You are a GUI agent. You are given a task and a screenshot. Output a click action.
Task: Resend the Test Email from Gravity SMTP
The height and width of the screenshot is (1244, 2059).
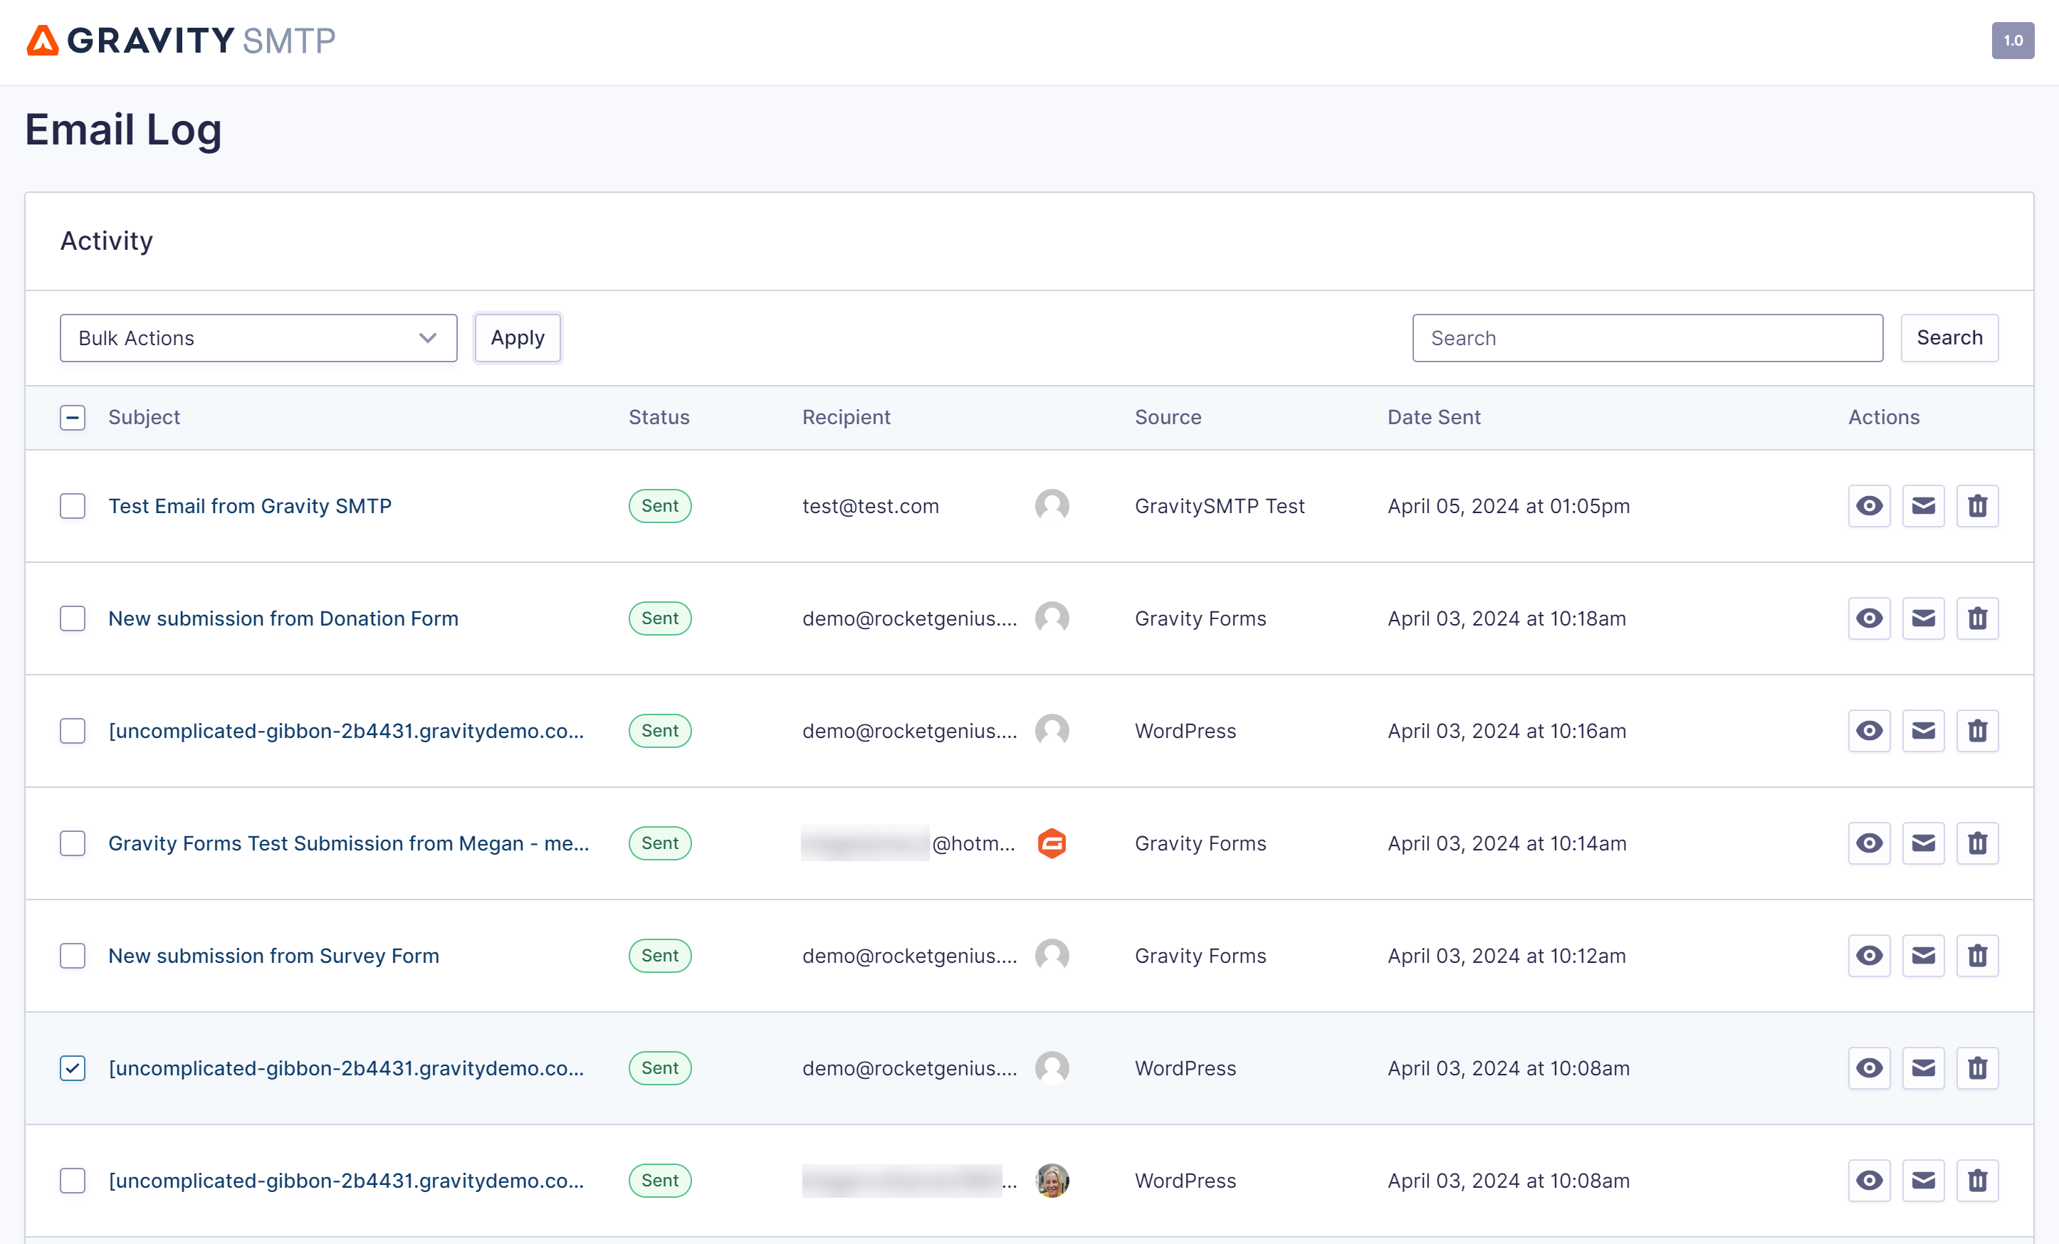coord(1924,505)
